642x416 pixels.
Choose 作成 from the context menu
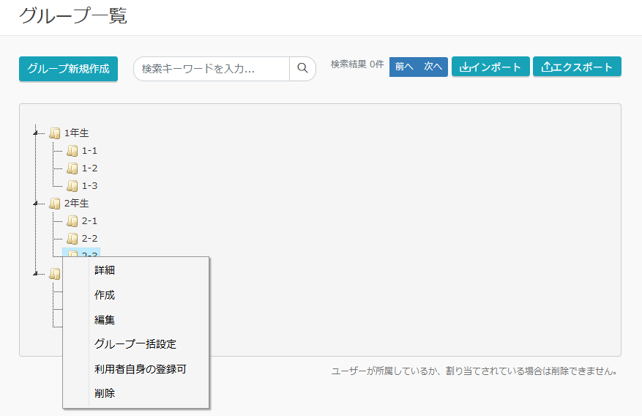[105, 295]
